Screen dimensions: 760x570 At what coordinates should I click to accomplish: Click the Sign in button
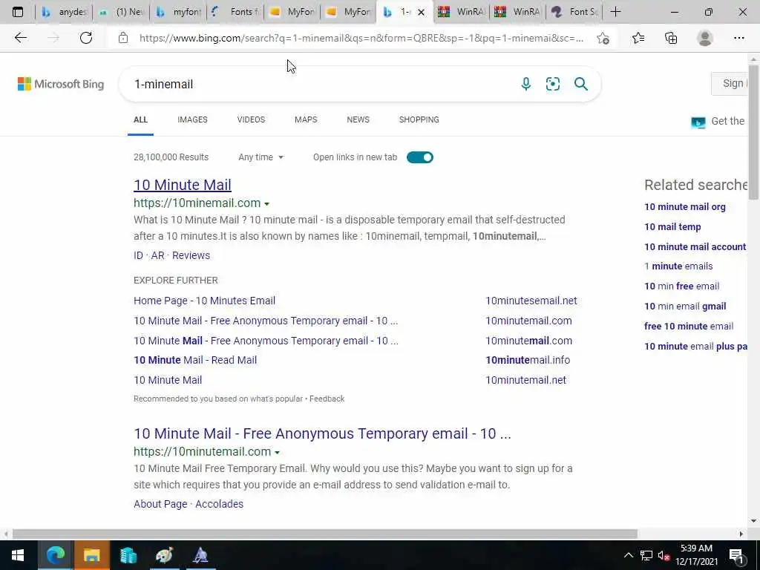pyautogui.click(x=730, y=83)
